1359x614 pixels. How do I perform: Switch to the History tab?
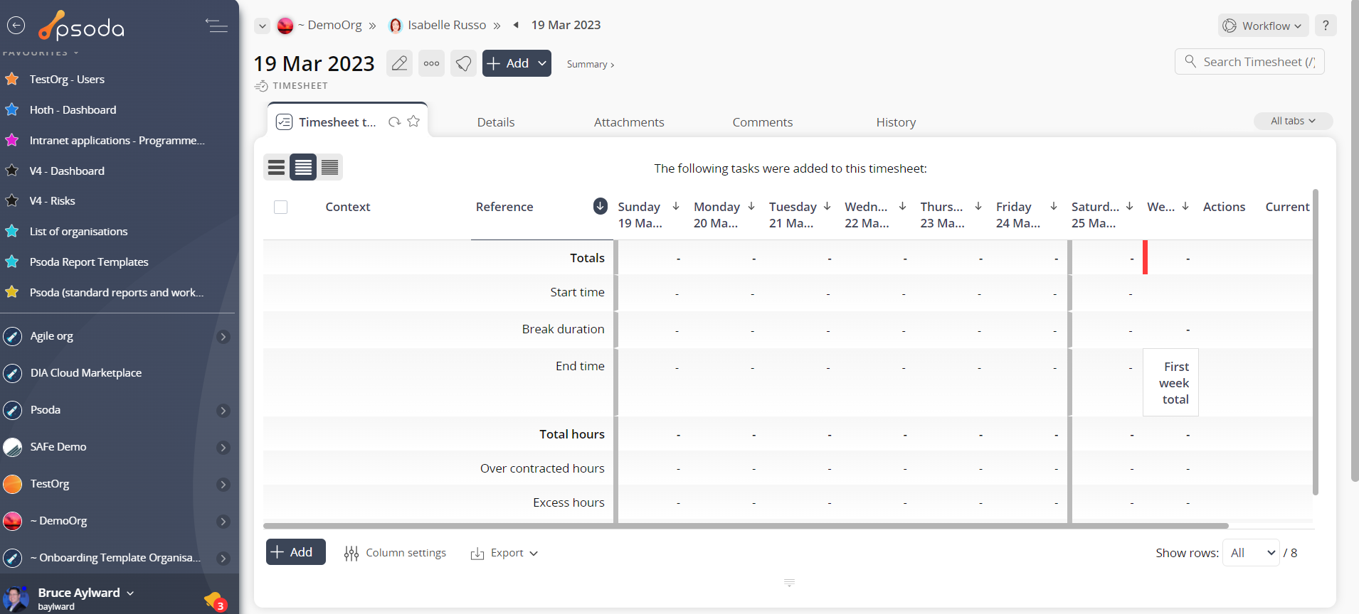click(x=896, y=122)
